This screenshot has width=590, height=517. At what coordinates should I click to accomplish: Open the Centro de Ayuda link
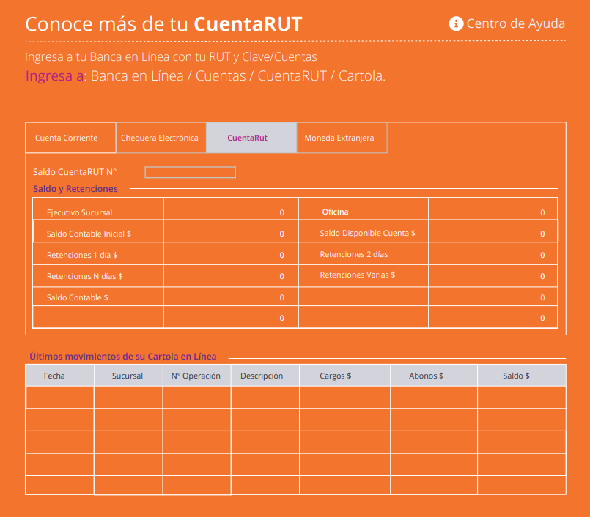[x=515, y=23]
